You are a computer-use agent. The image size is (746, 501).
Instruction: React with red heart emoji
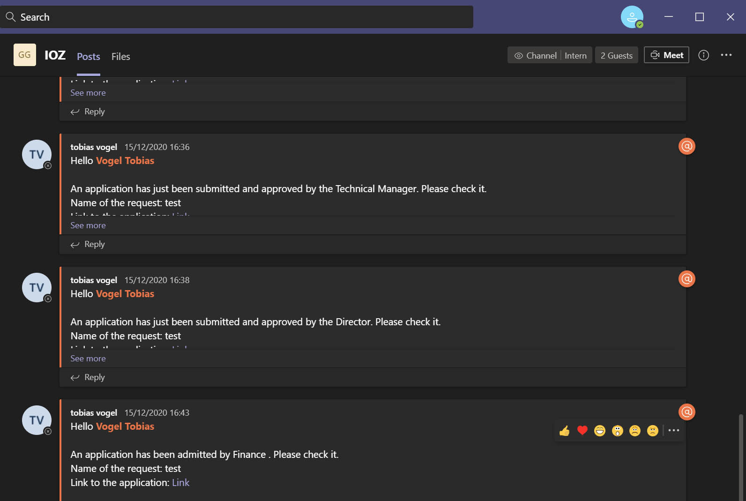[582, 431]
